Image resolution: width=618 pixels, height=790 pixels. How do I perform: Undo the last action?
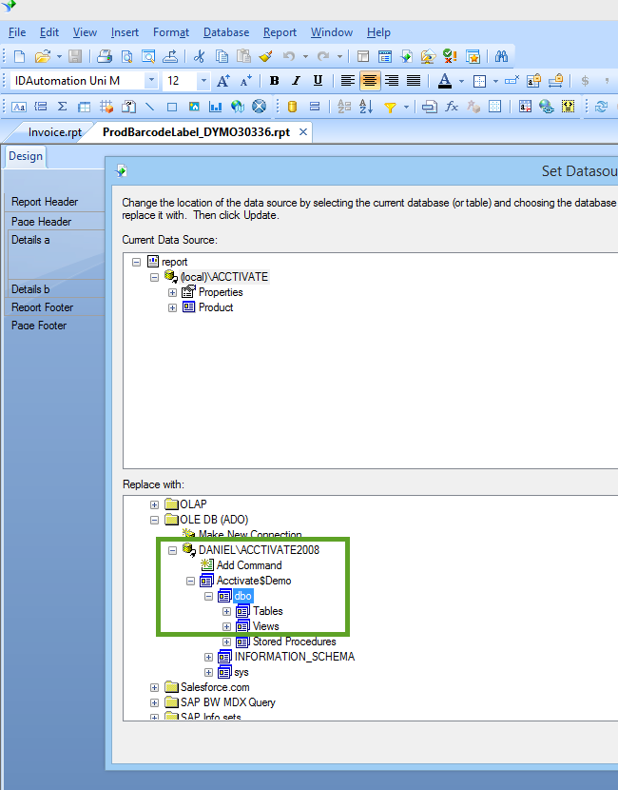[x=289, y=56]
